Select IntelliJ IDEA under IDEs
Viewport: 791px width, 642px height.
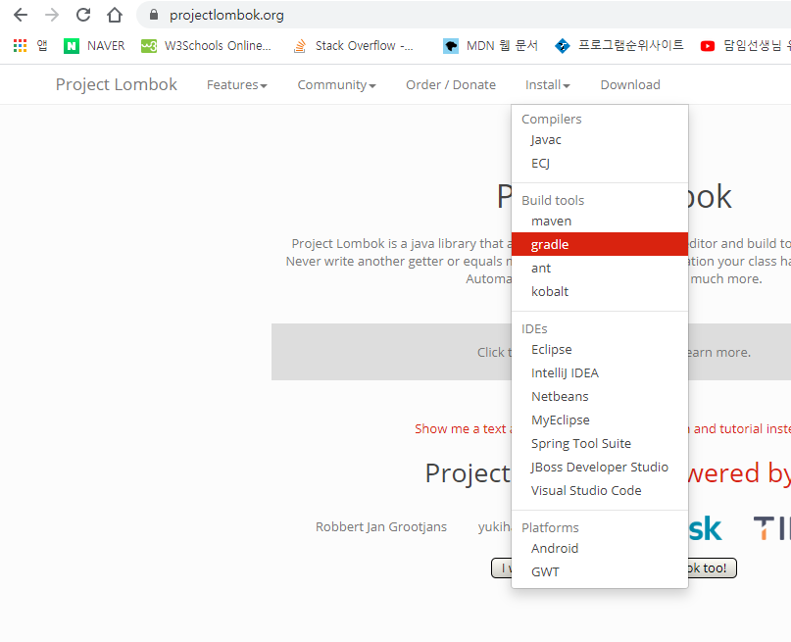[600, 372]
